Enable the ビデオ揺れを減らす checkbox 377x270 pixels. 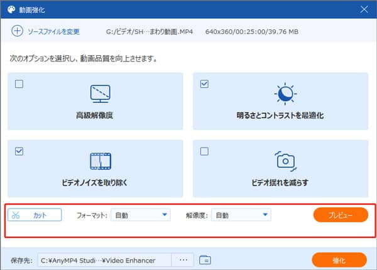[204, 151]
